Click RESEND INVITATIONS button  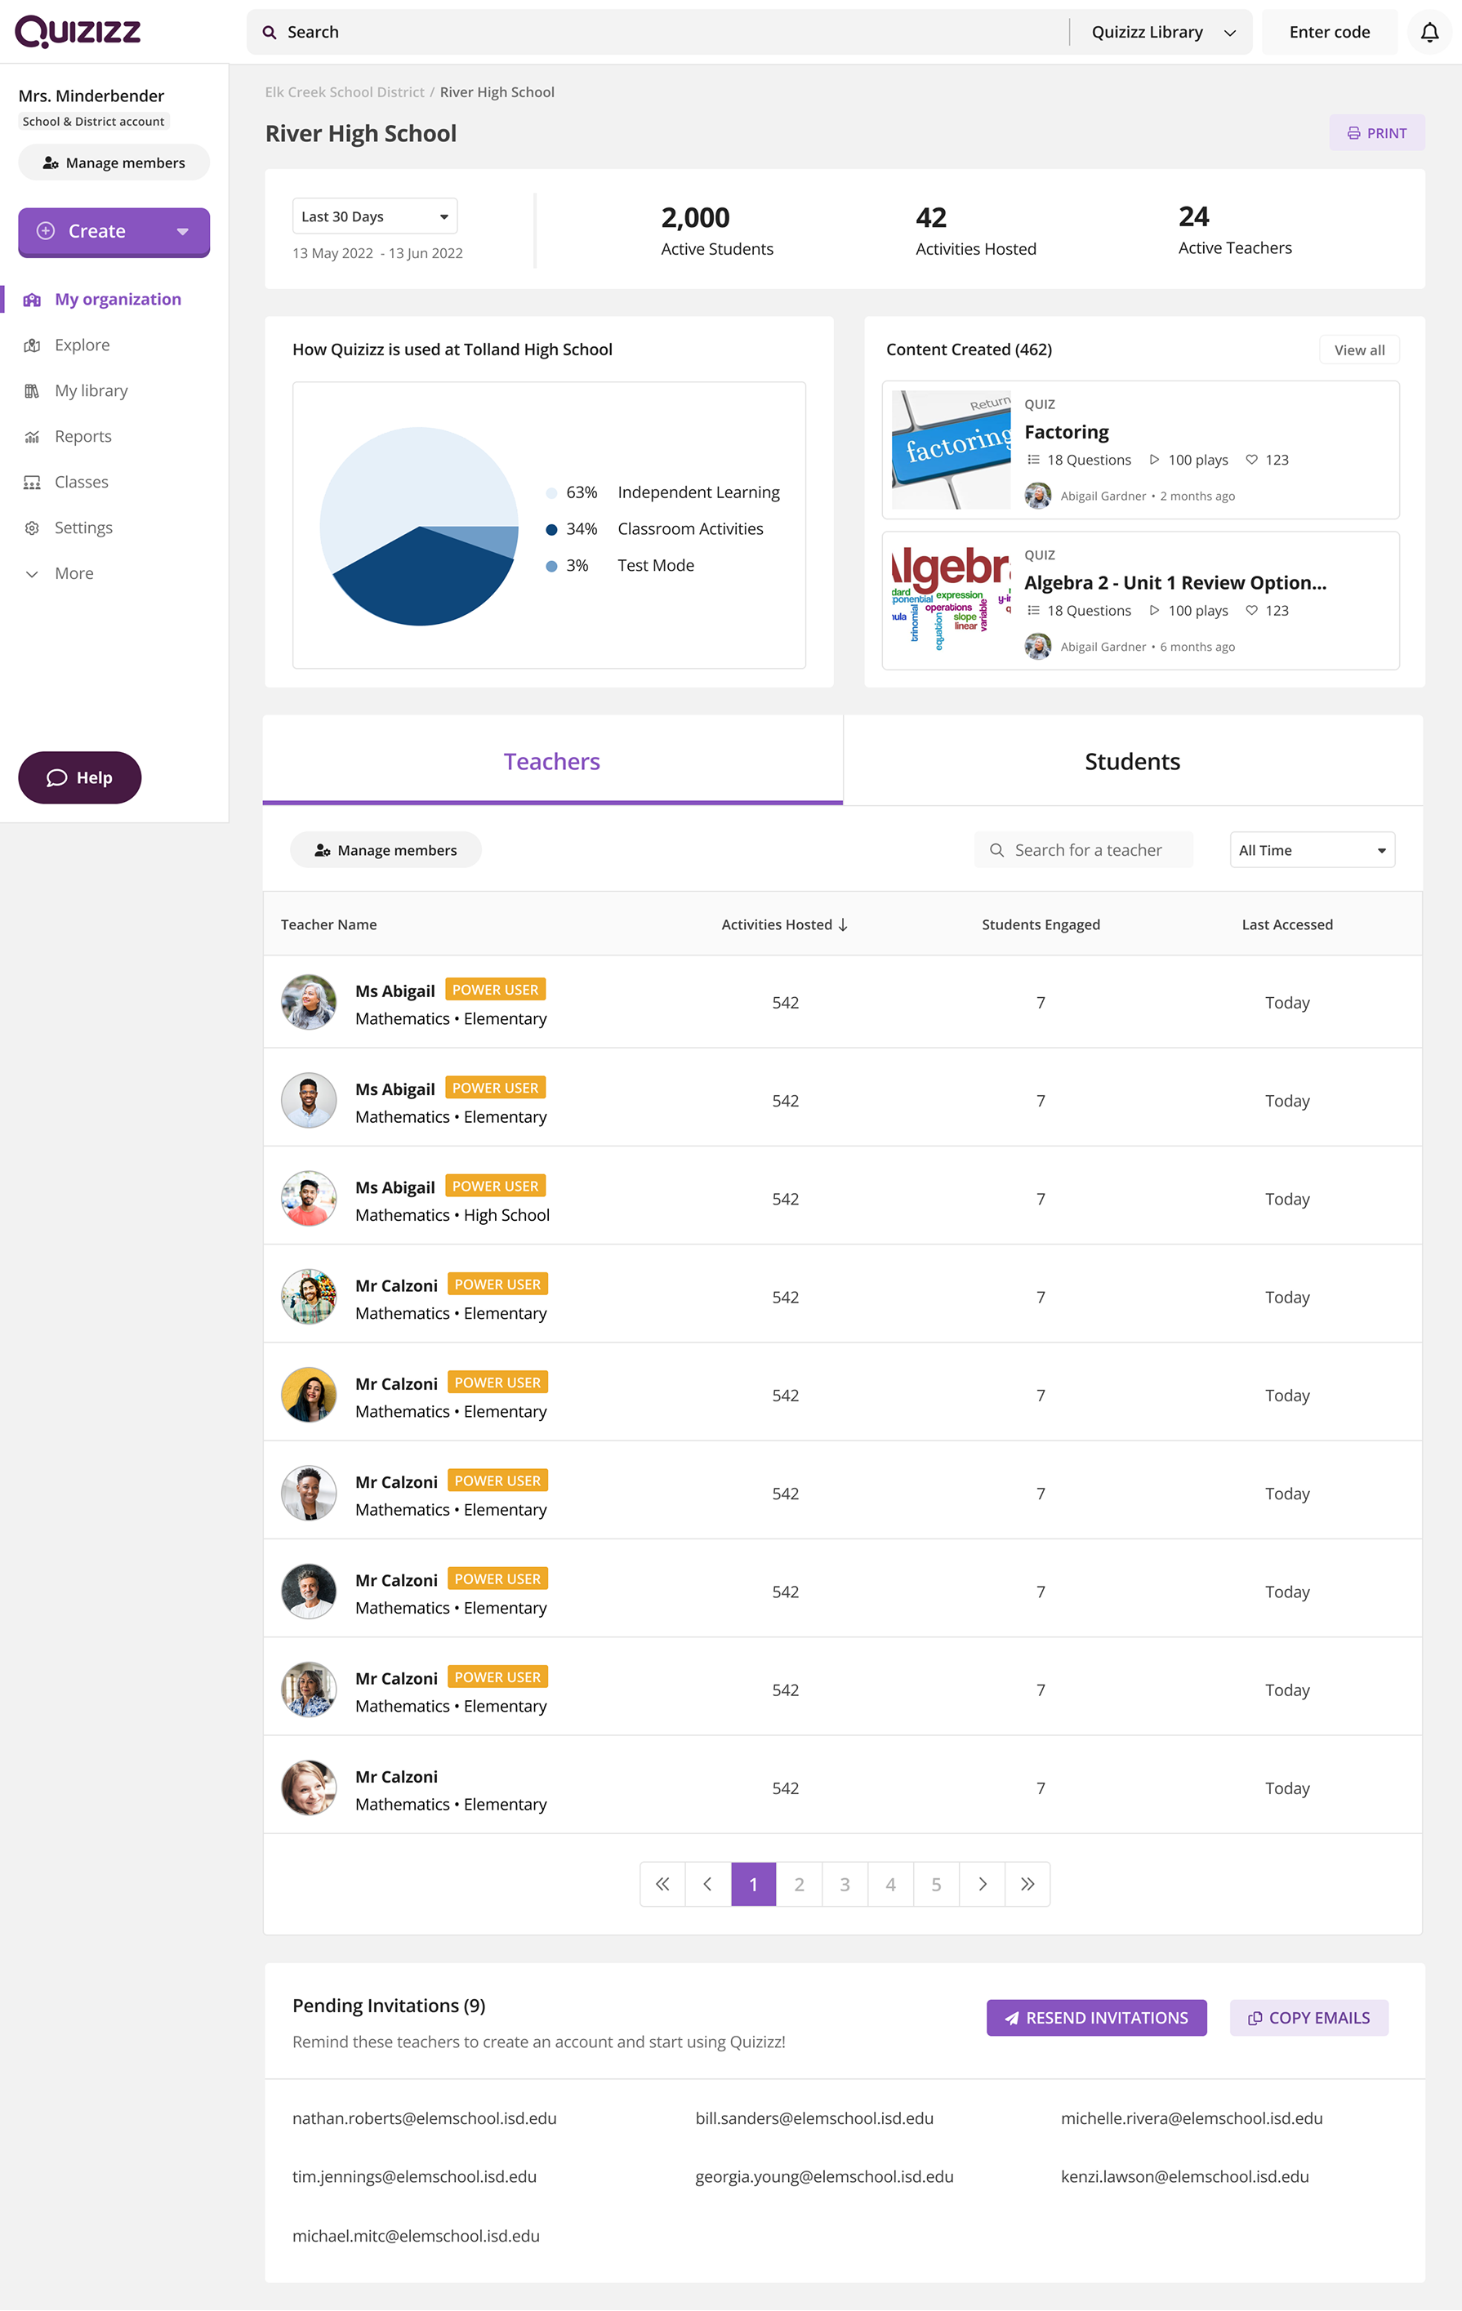tap(1096, 2017)
